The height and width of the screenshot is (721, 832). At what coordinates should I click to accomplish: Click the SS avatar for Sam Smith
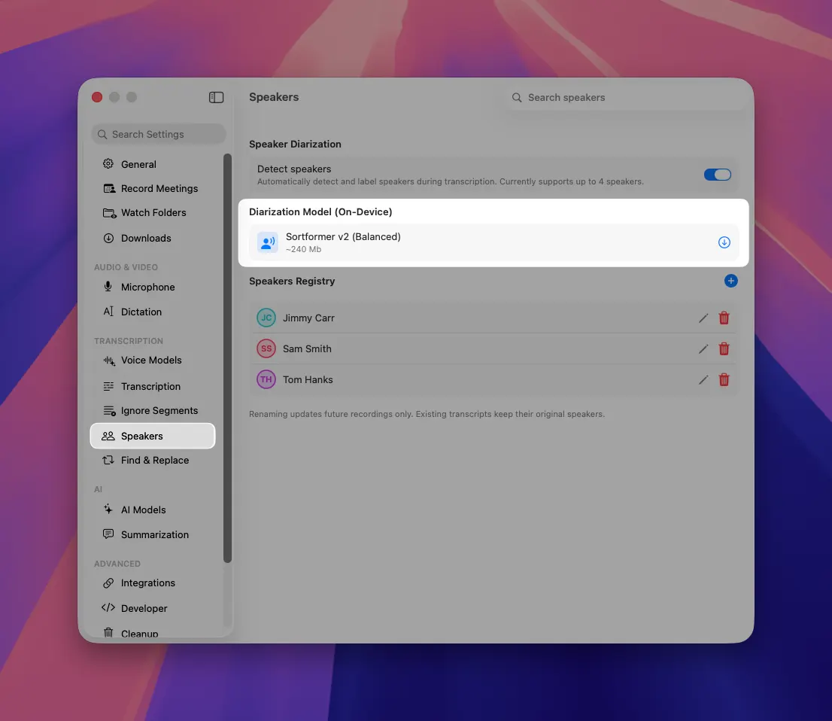pyautogui.click(x=266, y=348)
